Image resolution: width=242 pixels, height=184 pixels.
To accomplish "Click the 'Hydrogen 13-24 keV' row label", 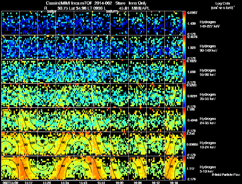I will (208, 145).
